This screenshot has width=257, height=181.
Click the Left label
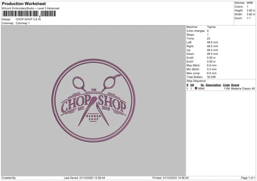(189, 42)
